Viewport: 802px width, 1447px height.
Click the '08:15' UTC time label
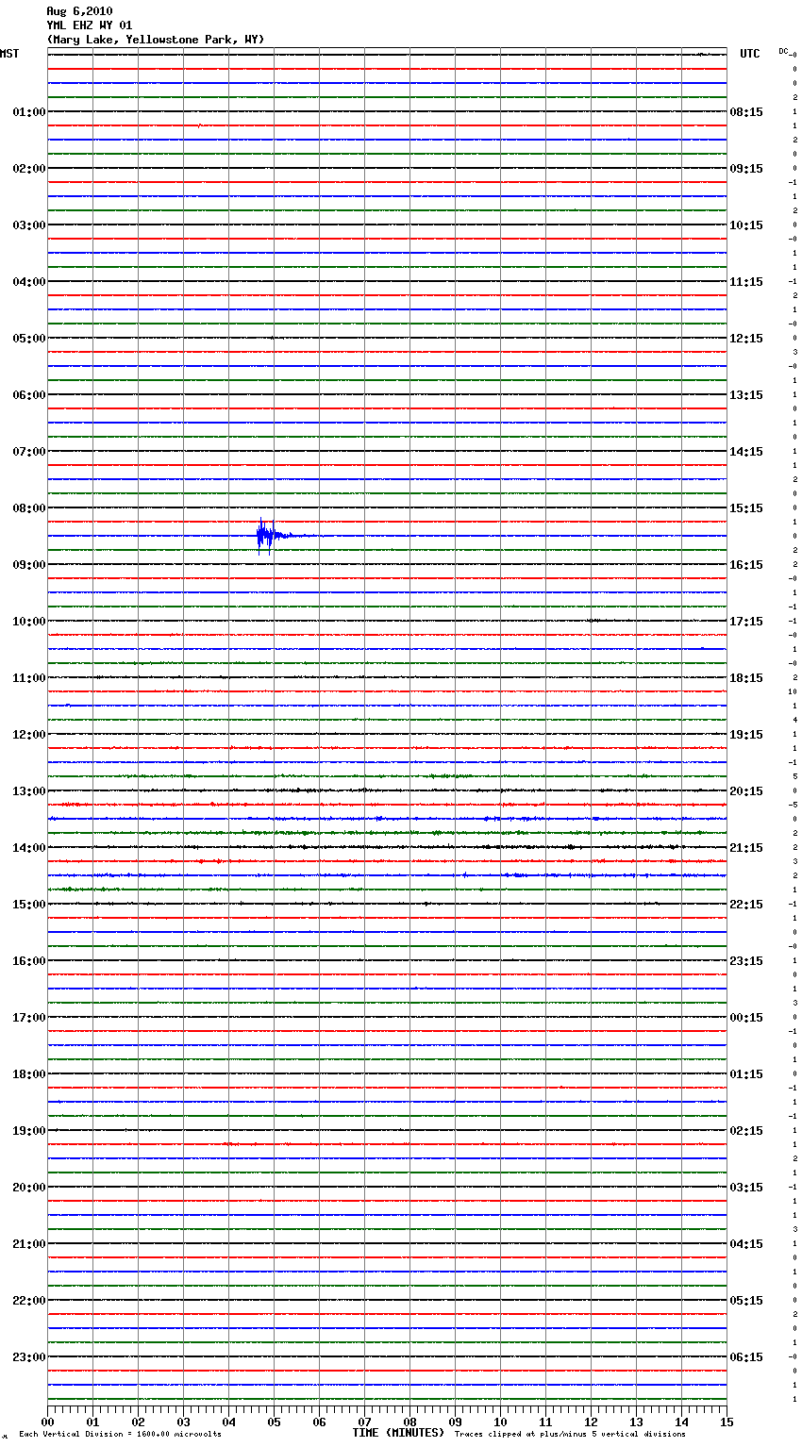pos(746,112)
